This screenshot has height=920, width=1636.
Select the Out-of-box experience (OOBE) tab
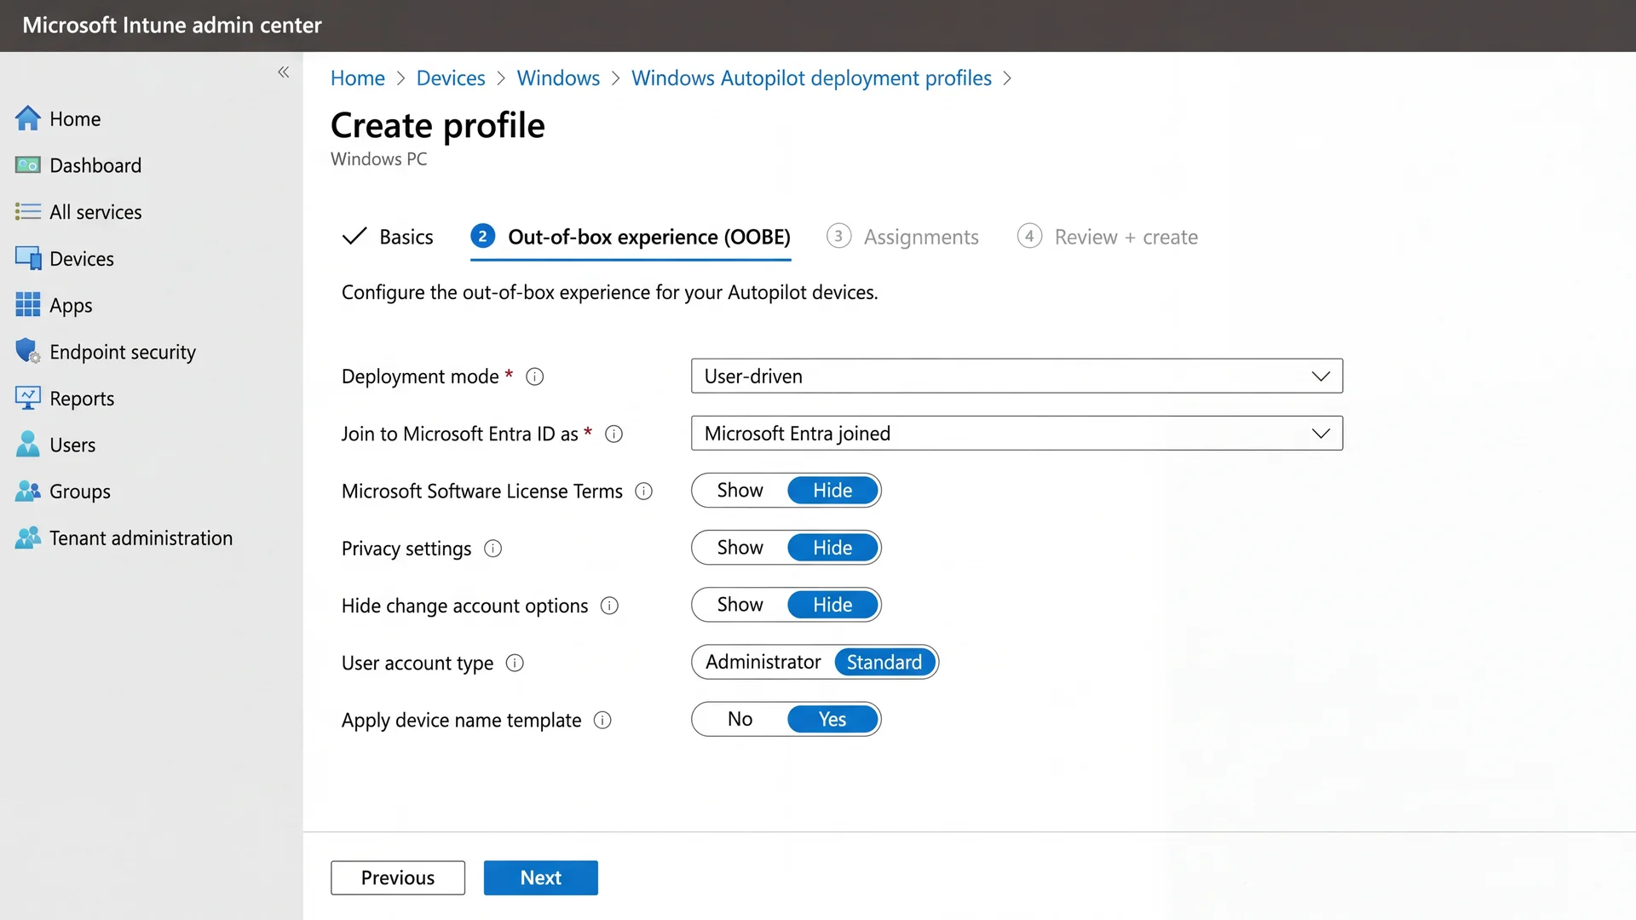(631, 237)
